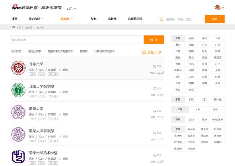This screenshot has width=235, height=166.
Task: Open the 北京大学医学部 green emblem
Action: [18, 90]
